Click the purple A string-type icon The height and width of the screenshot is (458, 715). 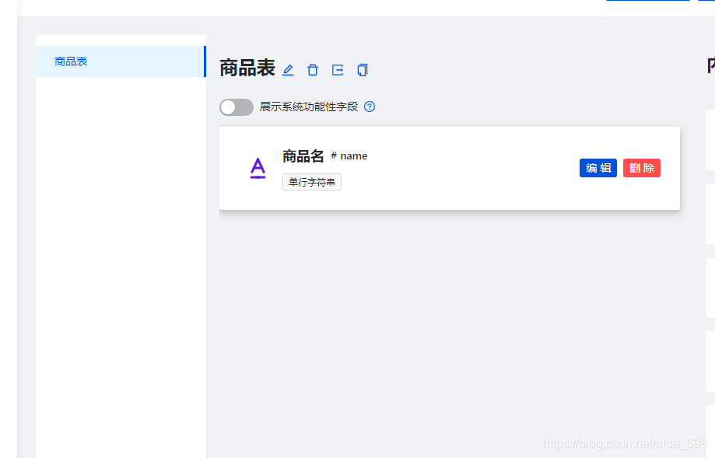[x=258, y=168]
